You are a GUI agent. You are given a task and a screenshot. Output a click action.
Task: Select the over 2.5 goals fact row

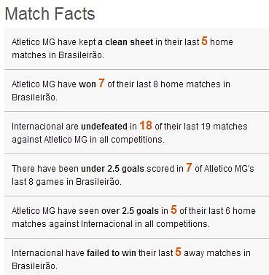click(x=136, y=218)
